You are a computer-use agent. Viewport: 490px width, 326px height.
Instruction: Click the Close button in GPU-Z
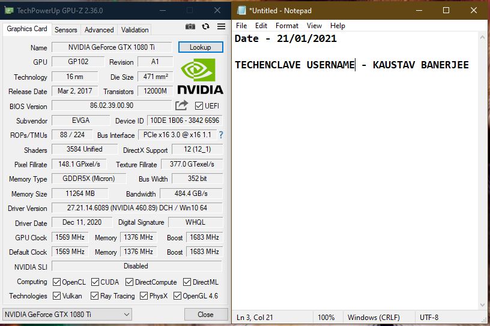click(205, 315)
